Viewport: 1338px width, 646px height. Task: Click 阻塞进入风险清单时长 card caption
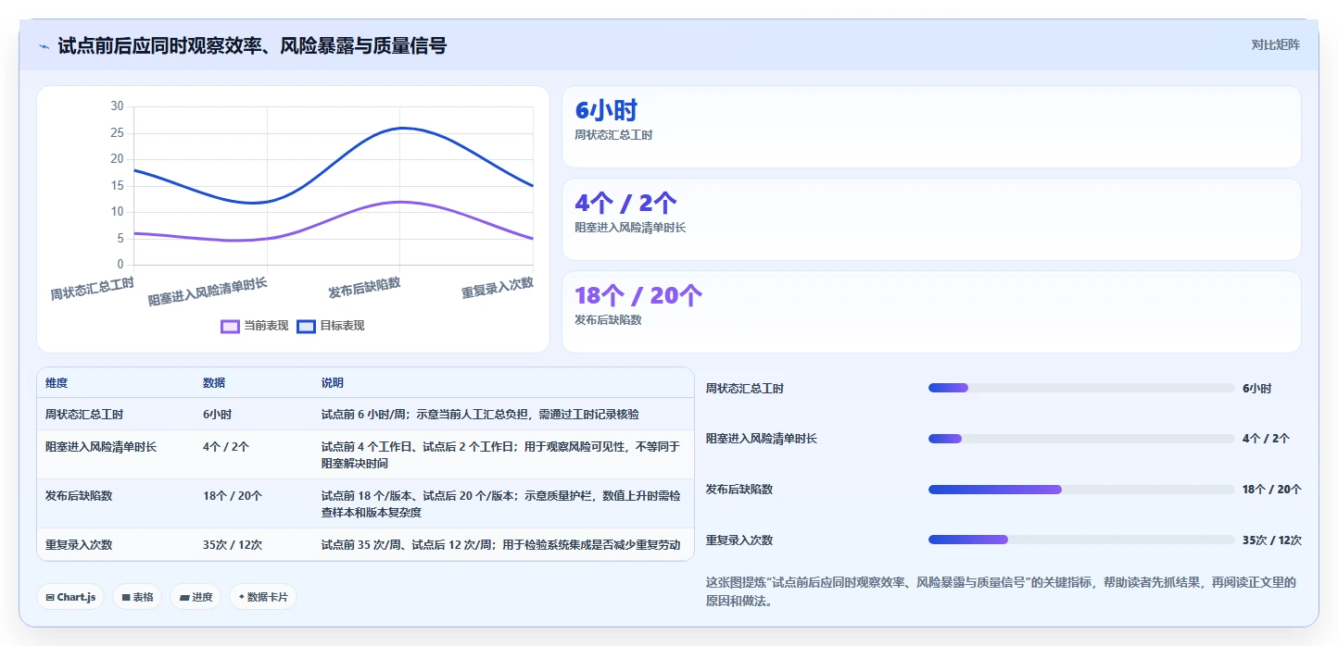(630, 228)
